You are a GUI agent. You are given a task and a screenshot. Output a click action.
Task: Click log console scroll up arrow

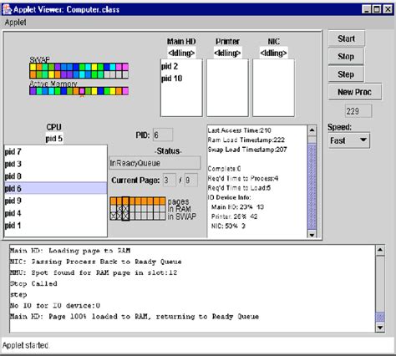380,251
